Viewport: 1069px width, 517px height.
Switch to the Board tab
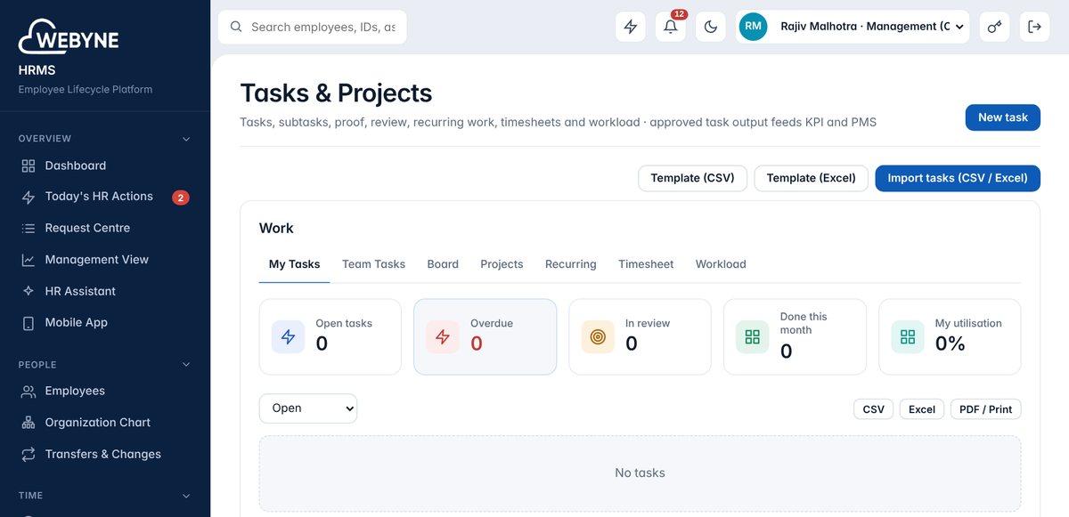pyautogui.click(x=443, y=264)
